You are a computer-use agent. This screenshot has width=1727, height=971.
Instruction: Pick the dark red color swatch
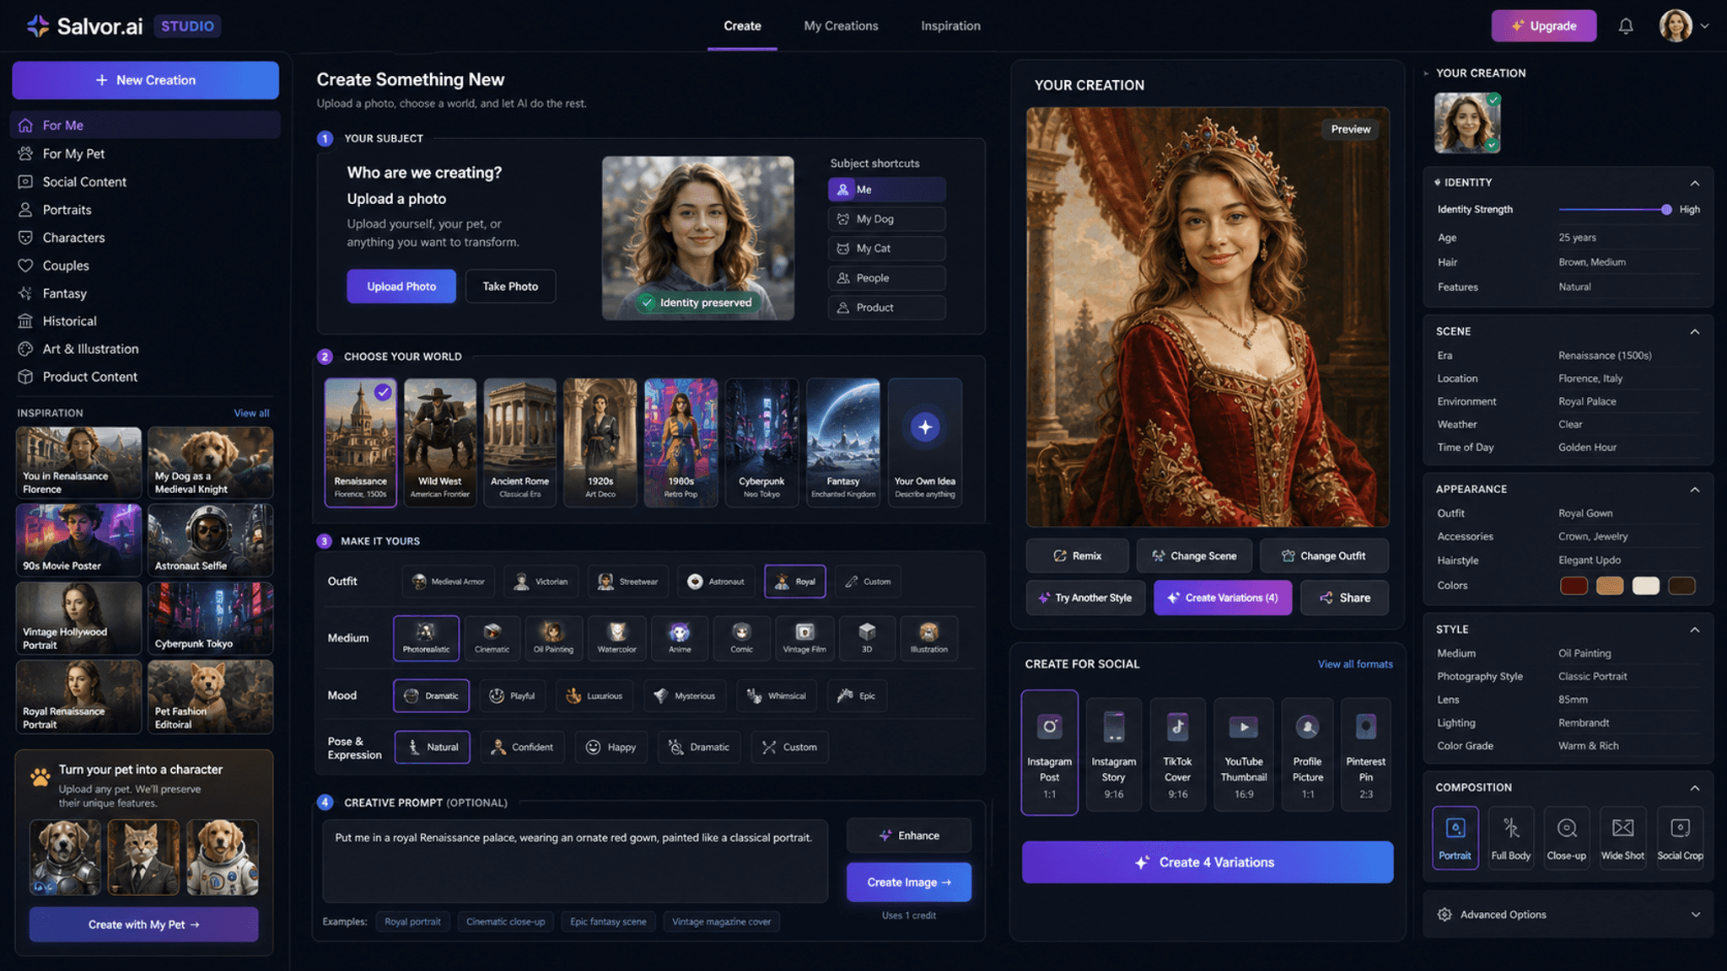tap(1574, 586)
